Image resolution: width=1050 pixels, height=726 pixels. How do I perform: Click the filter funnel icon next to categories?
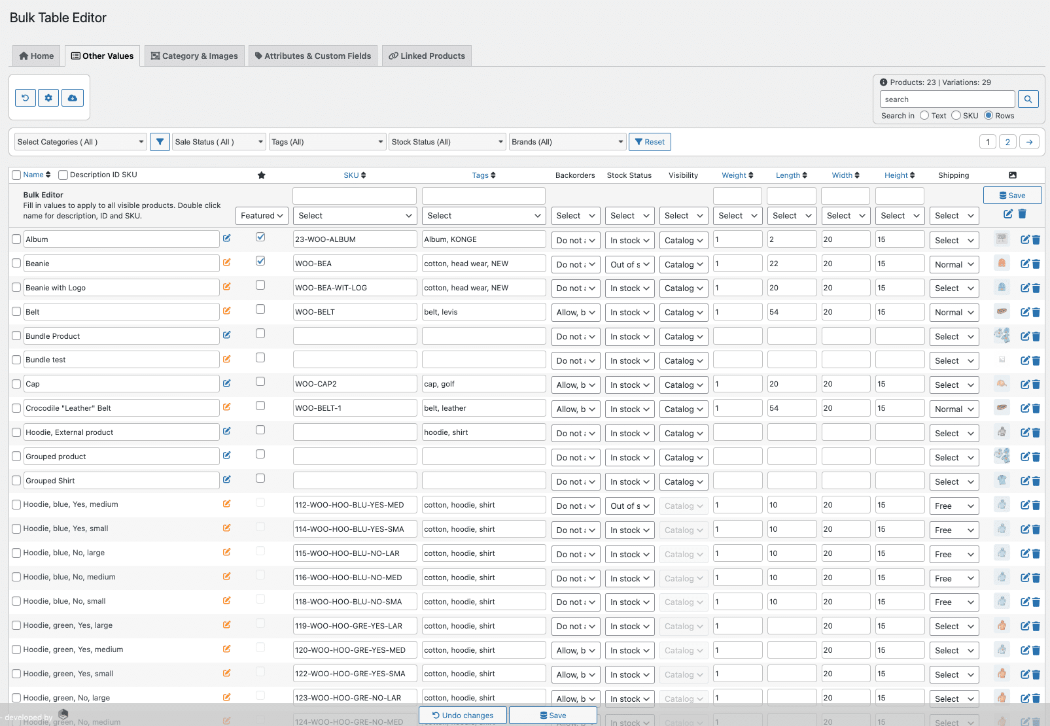[160, 141]
